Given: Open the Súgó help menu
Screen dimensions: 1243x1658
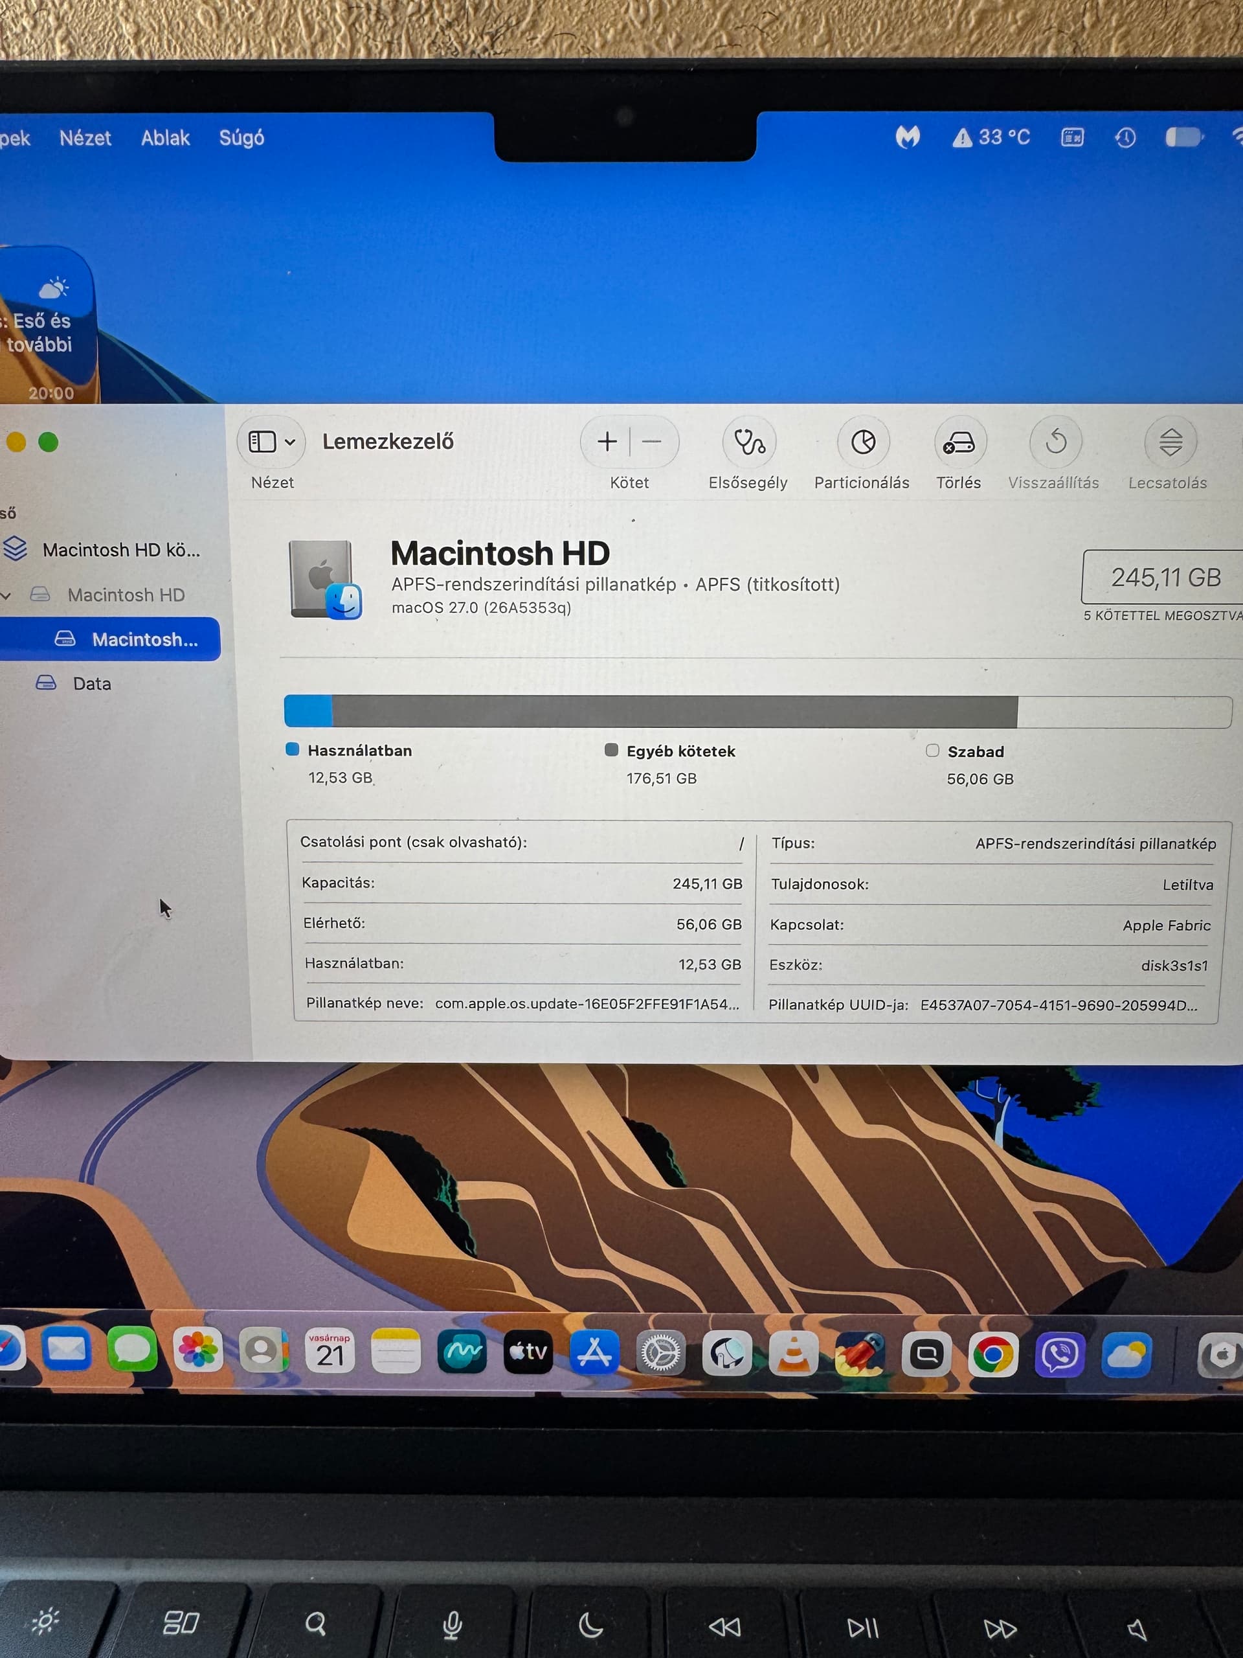Looking at the screenshot, I should pyautogui.click(x=242, y=138).
